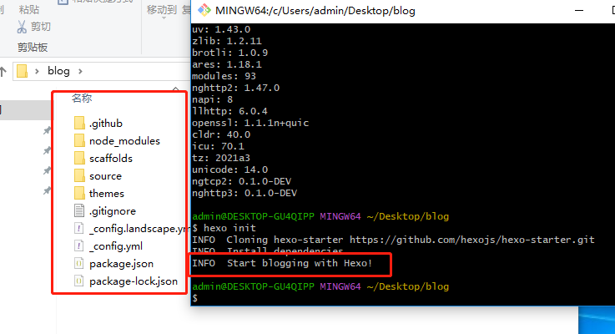
Task: Click the scissors Cut icon in ribbon
Action: coord(22,27)
